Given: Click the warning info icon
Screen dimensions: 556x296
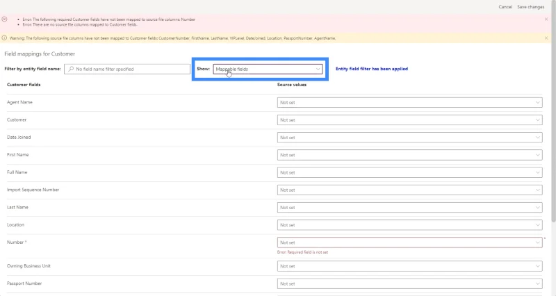Looking at the screenshot, I should point(4,38).
